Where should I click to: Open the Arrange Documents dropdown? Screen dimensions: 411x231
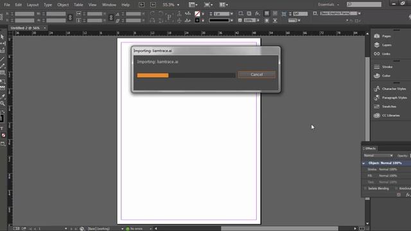pyautogui.click(x=223, y=4)
